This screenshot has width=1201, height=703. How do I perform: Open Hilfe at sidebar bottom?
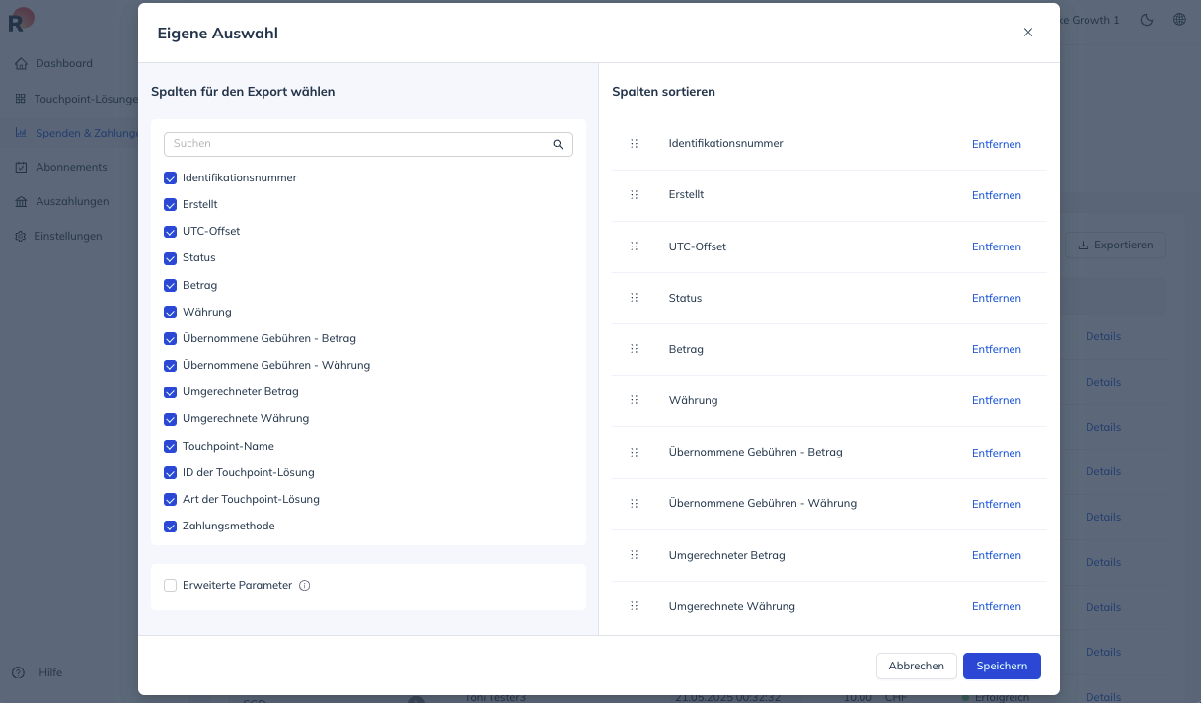click(x=50, y=673)
